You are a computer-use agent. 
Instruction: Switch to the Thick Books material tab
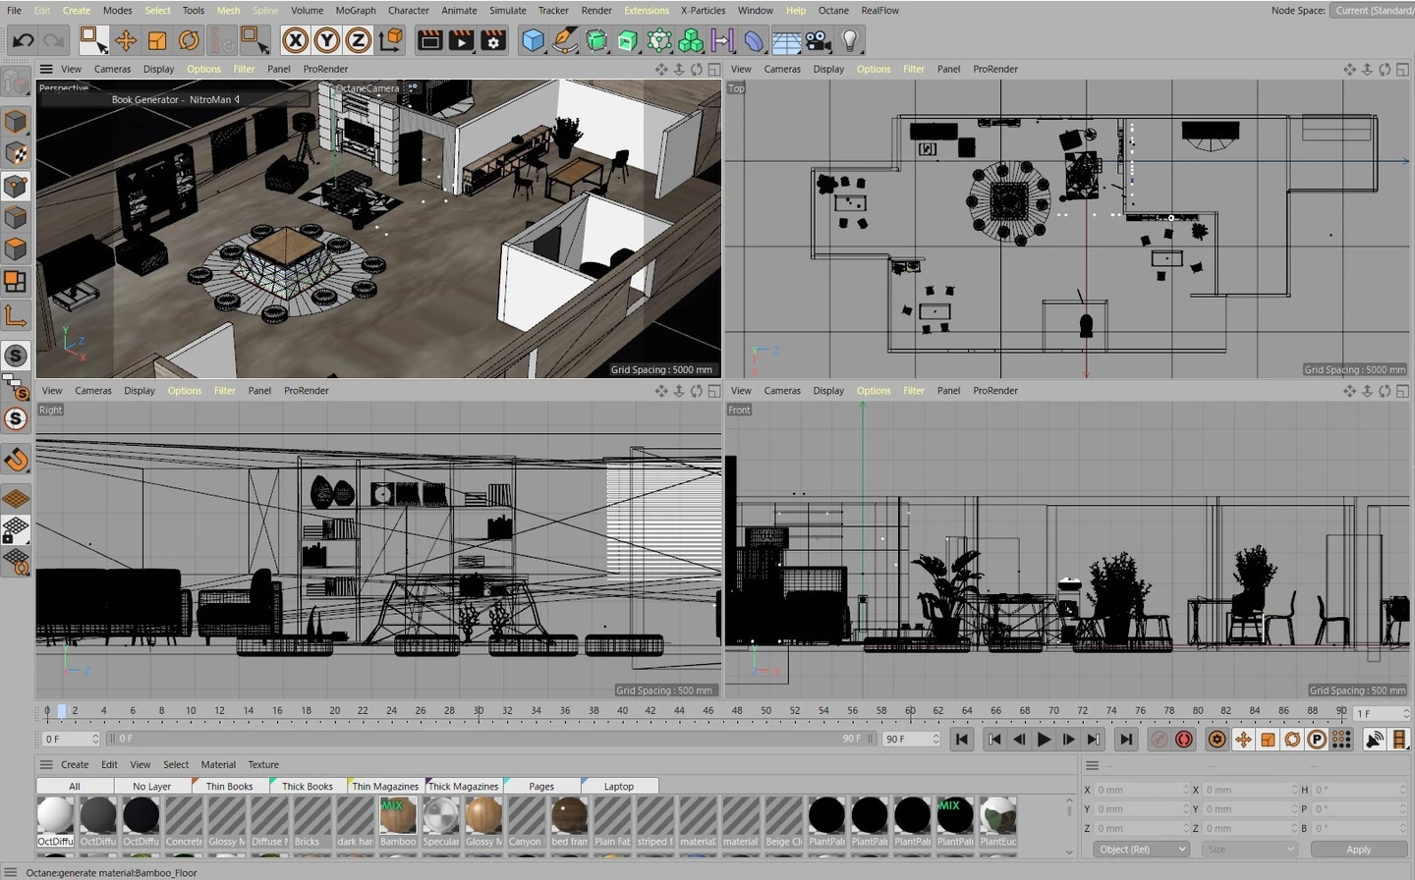(x=307, y=786)
